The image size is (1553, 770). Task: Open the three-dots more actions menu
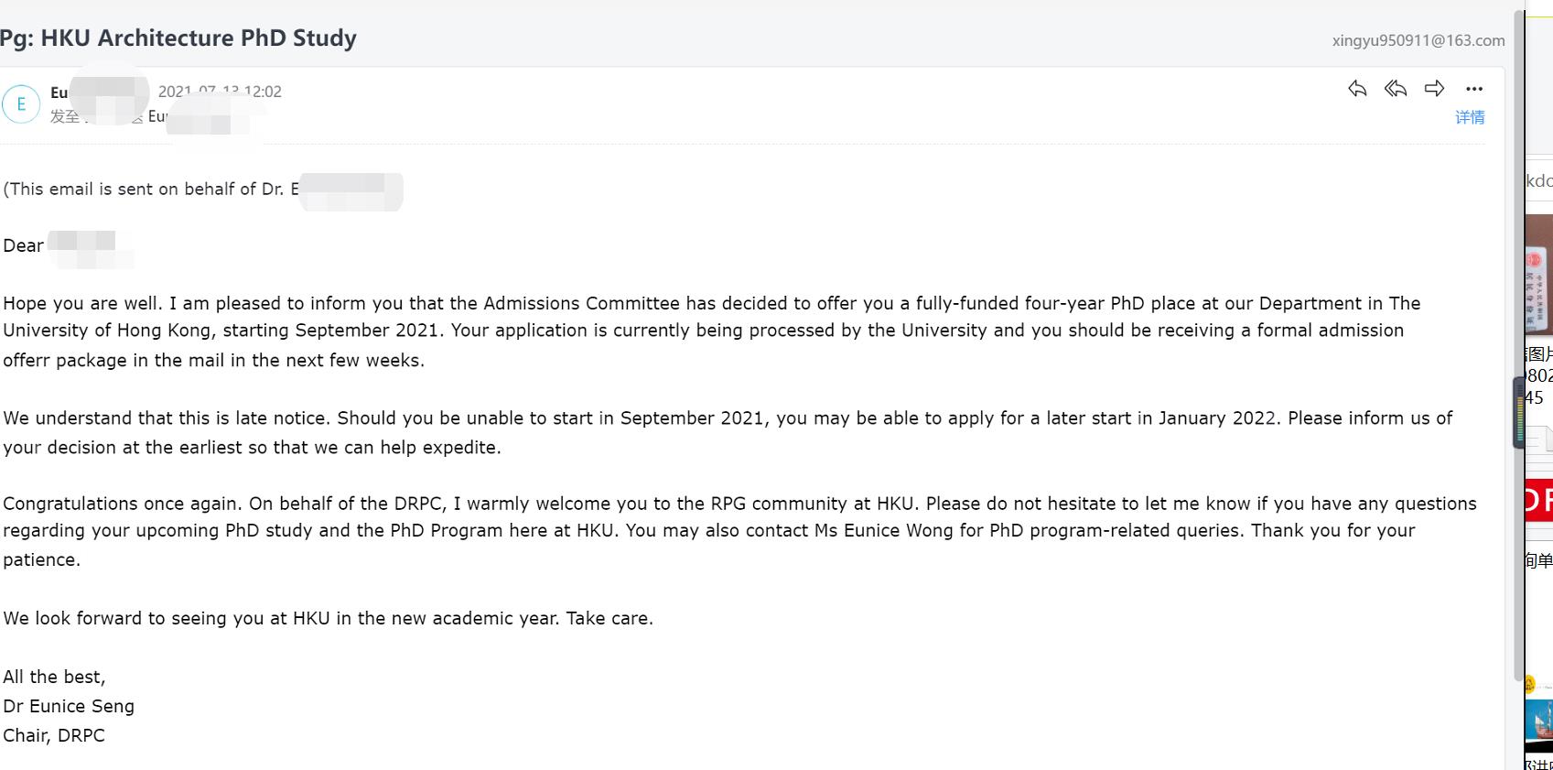pos(1473,89)
